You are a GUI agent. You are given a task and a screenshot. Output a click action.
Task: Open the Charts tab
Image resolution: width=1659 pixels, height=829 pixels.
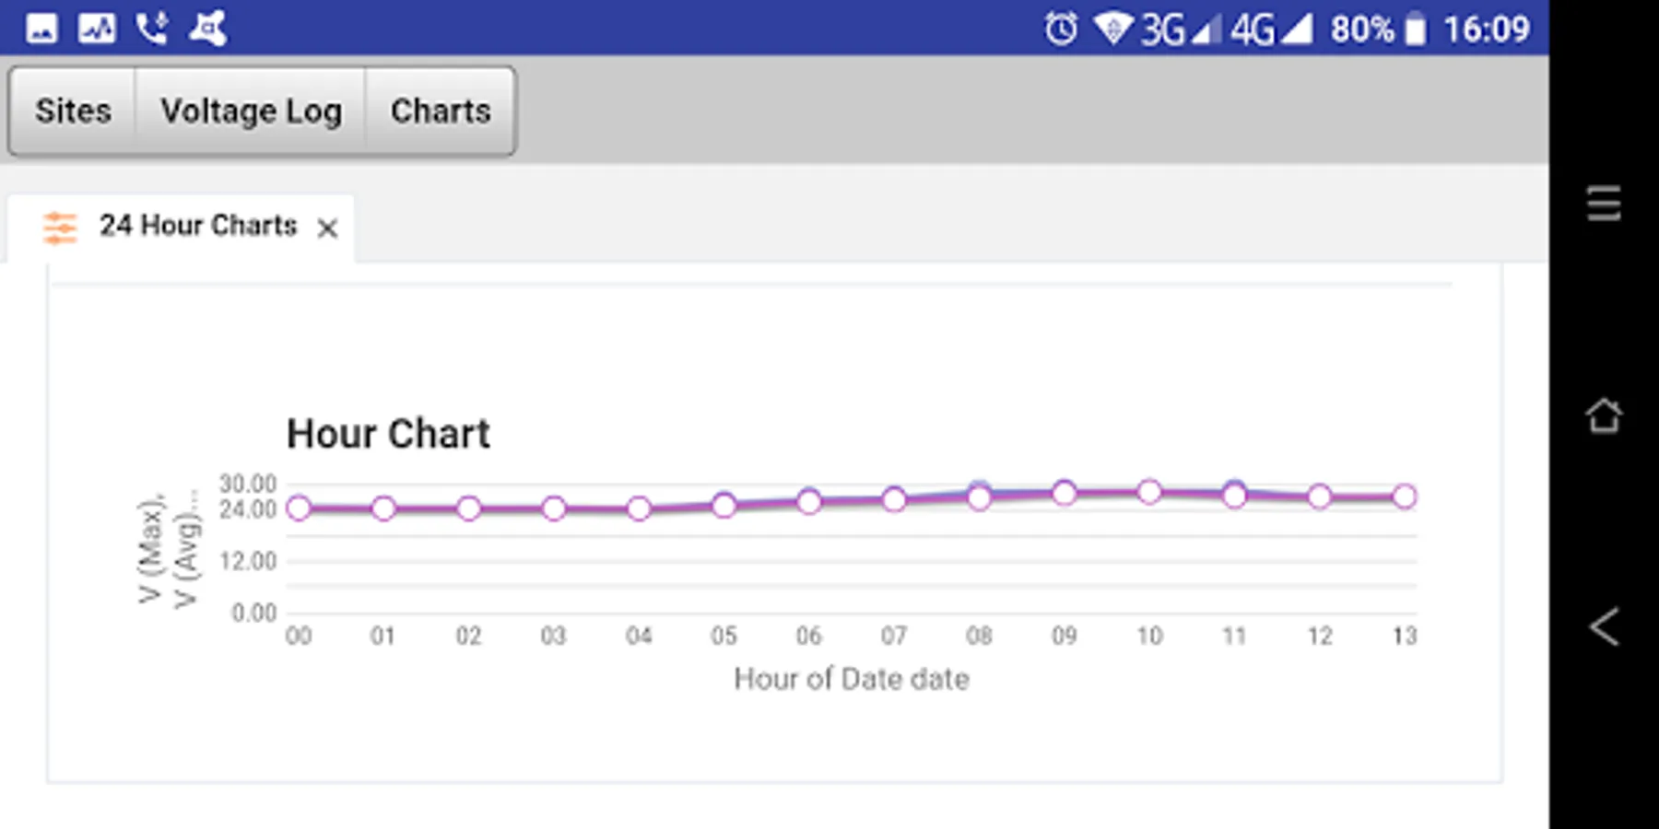click(441, 111)
